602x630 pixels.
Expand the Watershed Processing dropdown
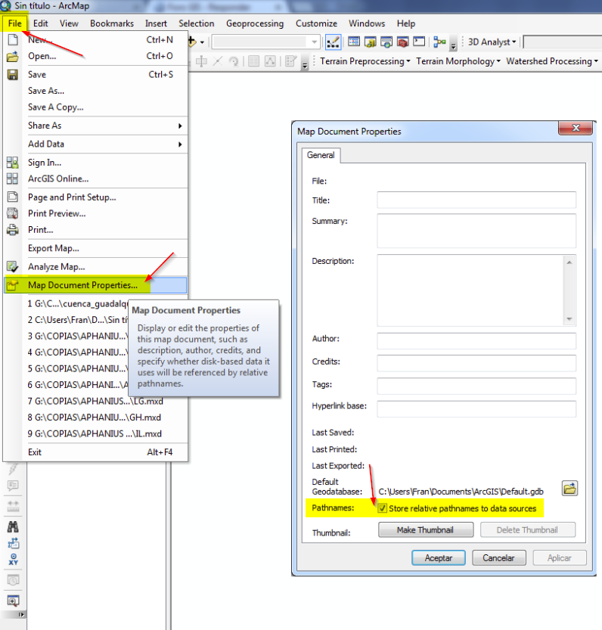(x=552, y=61)
